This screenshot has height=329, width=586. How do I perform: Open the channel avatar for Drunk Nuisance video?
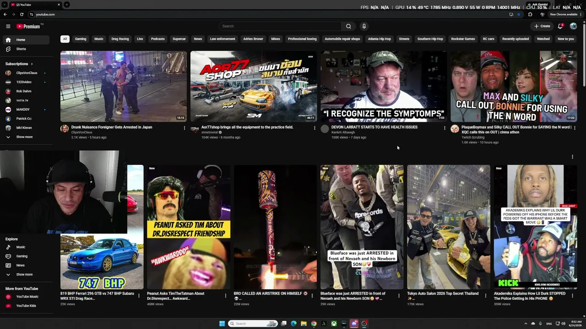pos(65,129)
